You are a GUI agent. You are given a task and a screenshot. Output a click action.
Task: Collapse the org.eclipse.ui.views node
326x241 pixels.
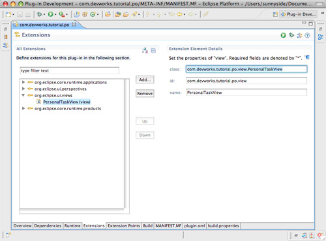23,95
